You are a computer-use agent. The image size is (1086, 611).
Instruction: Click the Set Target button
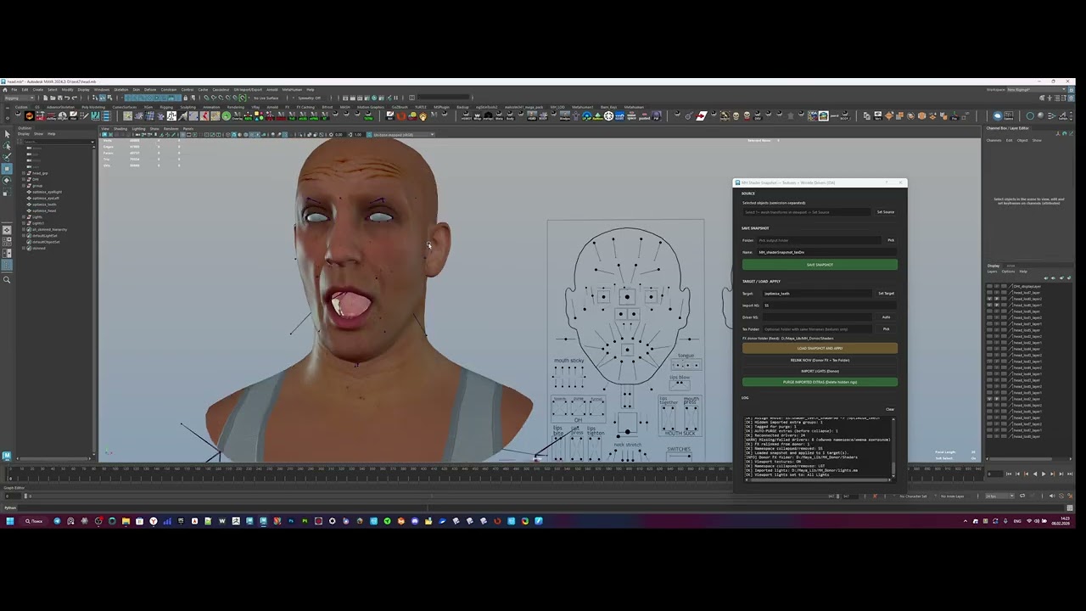[886, 294]
